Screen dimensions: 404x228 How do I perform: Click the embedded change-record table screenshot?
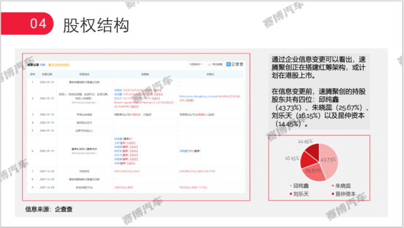pos(136,127)
